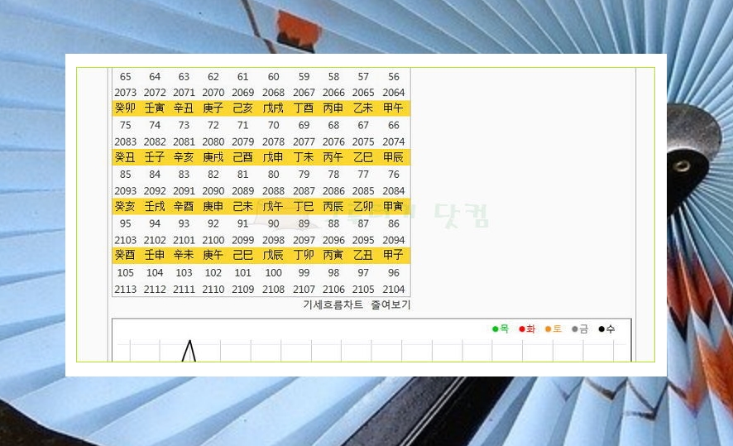
Task: Select the 甲午 cell
Action: [393, 108]
